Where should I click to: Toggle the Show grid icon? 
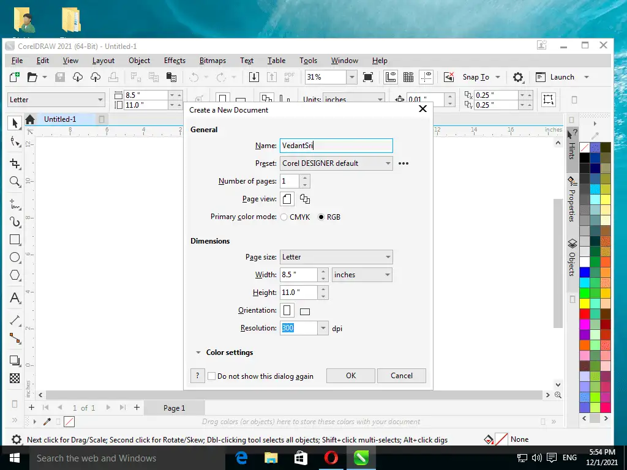pos(408,77)
